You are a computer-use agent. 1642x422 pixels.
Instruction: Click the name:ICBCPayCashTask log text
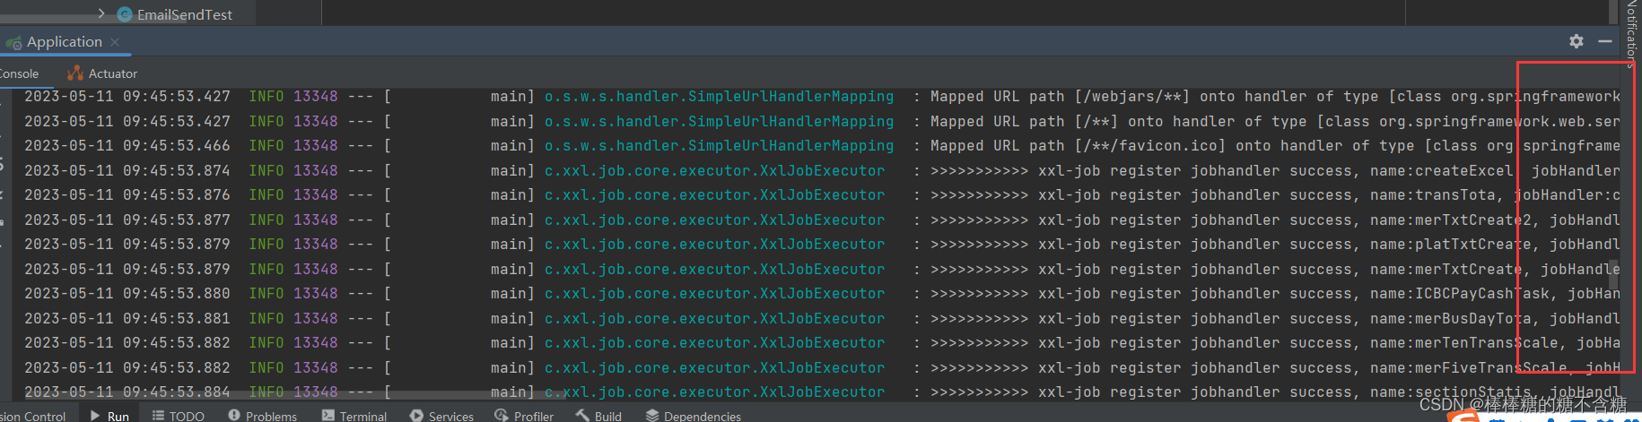(x=1460, y=294)
